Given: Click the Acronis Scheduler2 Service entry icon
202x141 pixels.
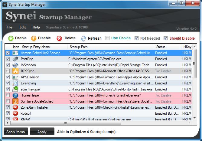Looking at the screenshot, I should tap(15, 53).
